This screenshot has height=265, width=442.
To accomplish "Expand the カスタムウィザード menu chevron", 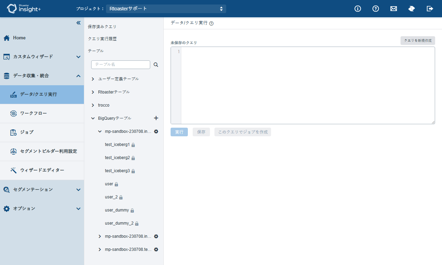I will click(78, 57).
